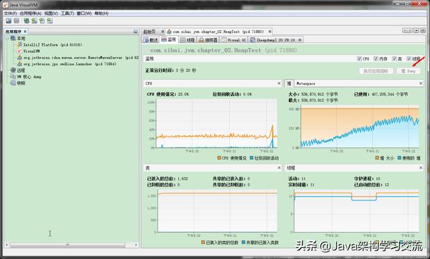Close the [heapdump] 20:29:10 sub-tab
The width and height of the screenshot is (430, 259).
[x=300, y=40]
